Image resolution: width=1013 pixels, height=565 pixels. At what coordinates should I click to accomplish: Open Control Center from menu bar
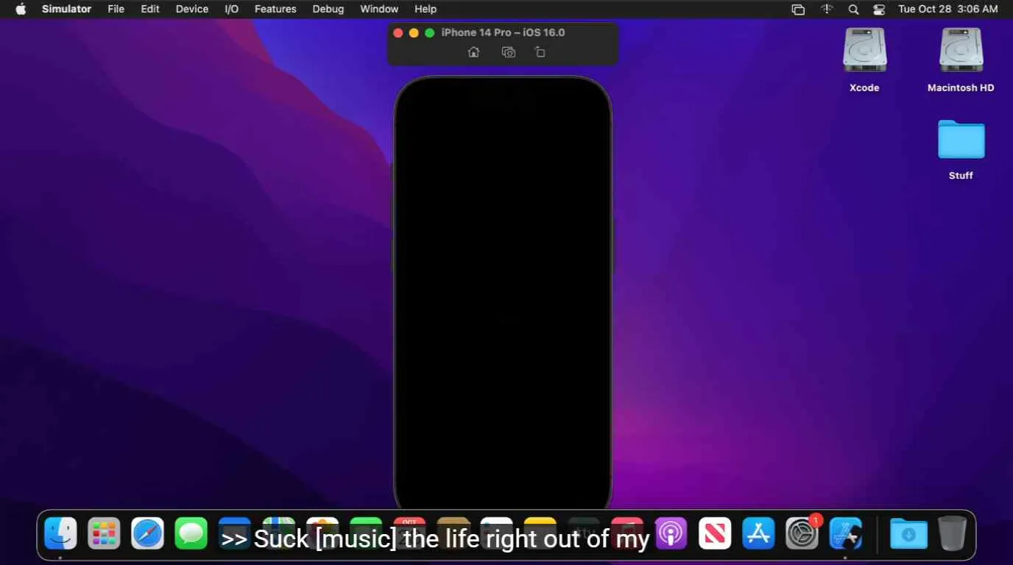coord(879,10)
